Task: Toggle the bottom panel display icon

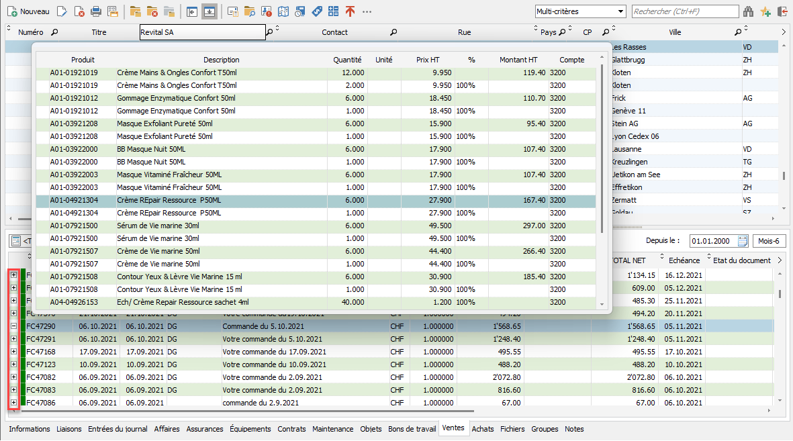Action: pos(209,11)
